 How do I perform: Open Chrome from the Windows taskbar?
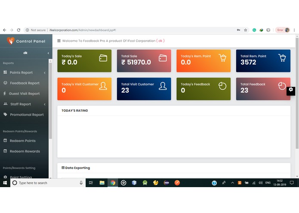[113, 183]
